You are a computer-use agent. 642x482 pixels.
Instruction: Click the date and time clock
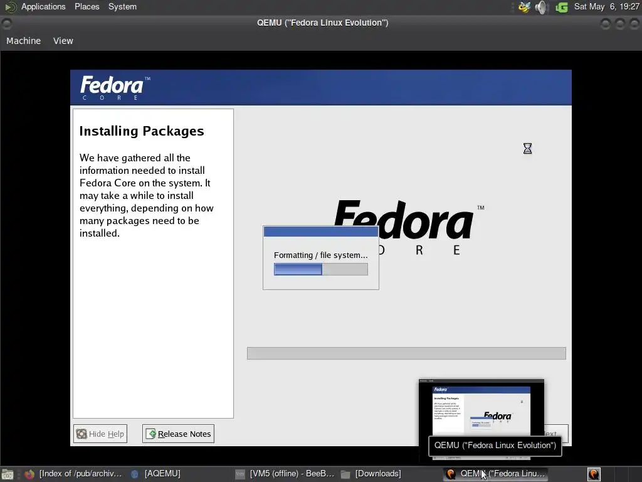tap(606, 6)
